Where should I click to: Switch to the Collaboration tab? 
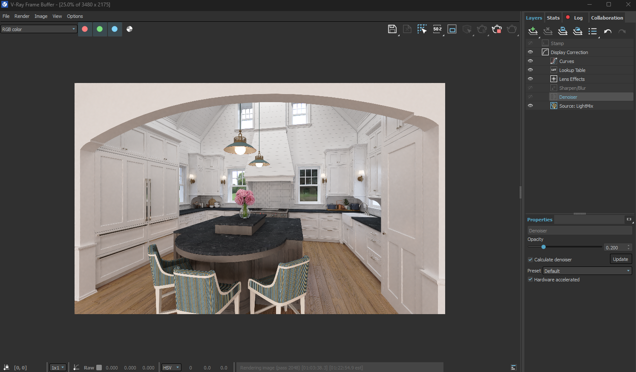click(x=607, y=18)
